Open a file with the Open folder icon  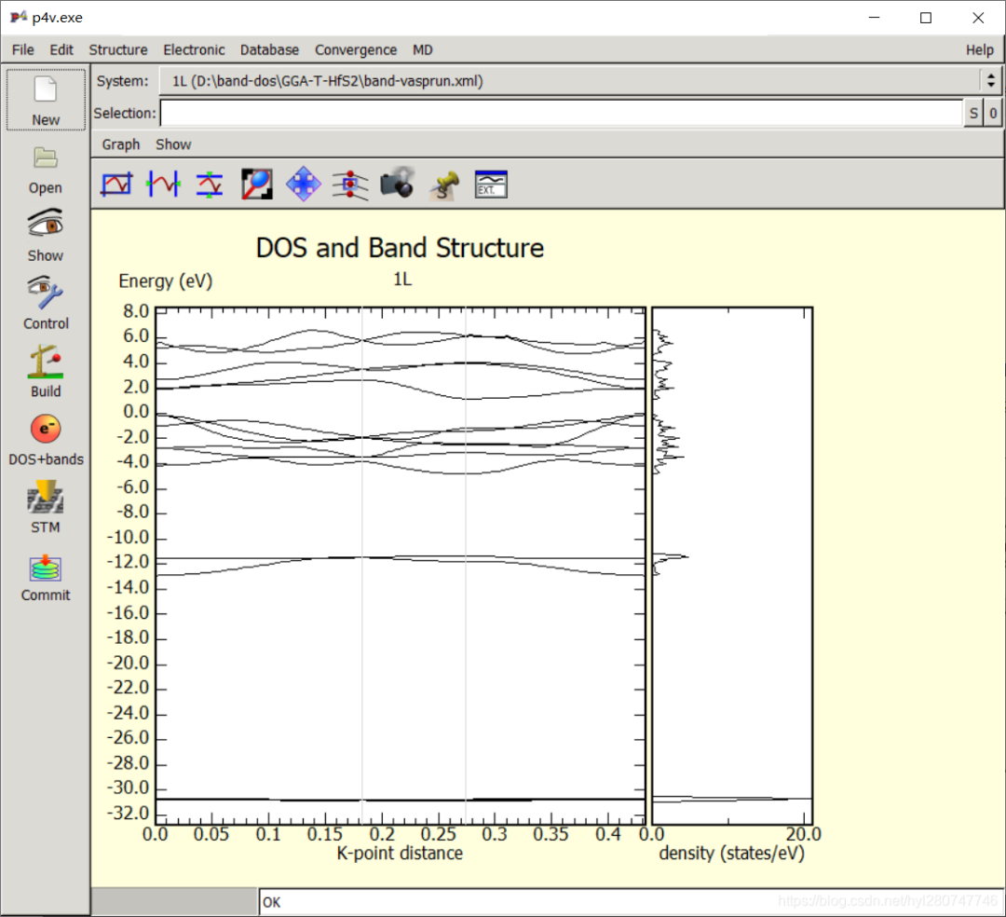[46, 157]
